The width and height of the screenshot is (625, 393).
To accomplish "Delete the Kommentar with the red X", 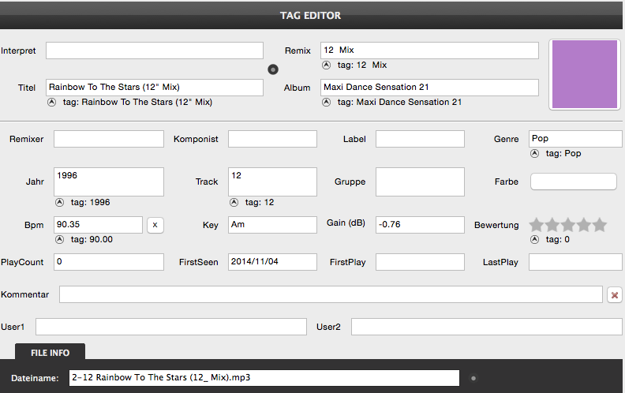I will pyautogui.click(x=614, y=295).
